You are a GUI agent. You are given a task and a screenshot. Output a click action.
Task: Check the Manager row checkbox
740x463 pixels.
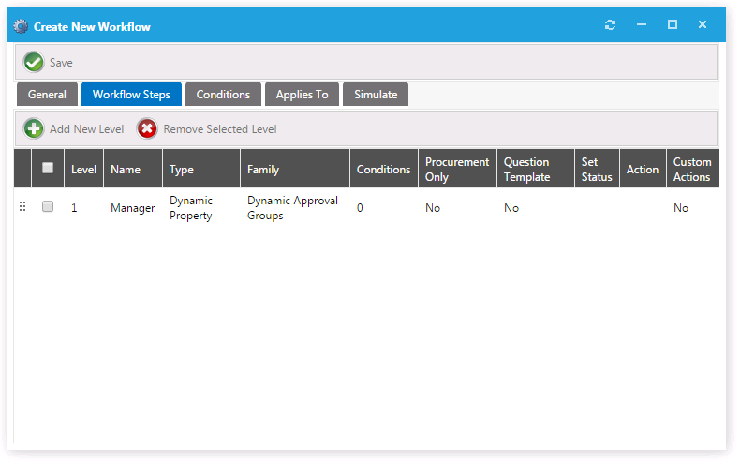48,207
